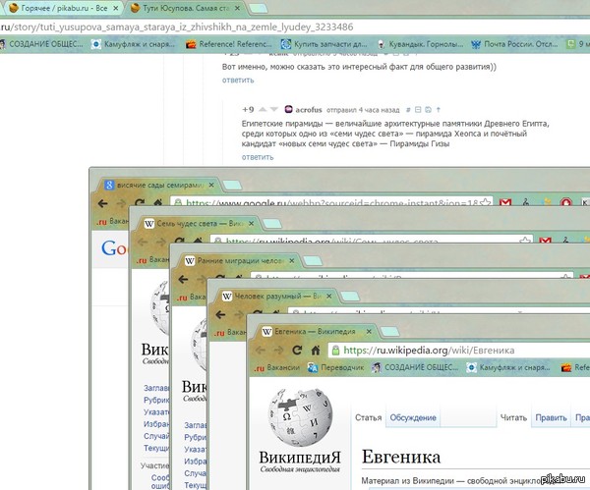The image size is (590, 490).
Task: Click back arrow in the Google search window
Action: pos(102,203)
